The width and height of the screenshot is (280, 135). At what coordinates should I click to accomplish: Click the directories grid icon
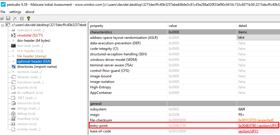coord(13,67)
